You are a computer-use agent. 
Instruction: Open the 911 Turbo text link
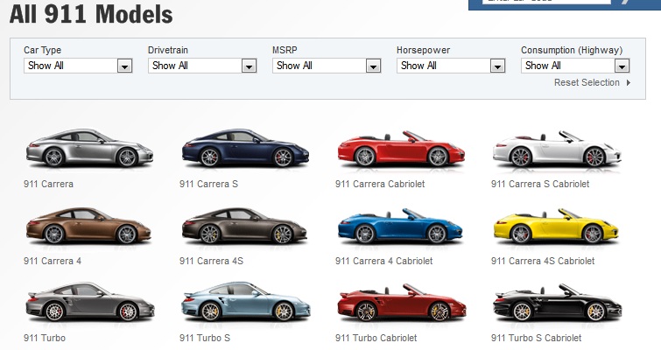pos(45,338)
